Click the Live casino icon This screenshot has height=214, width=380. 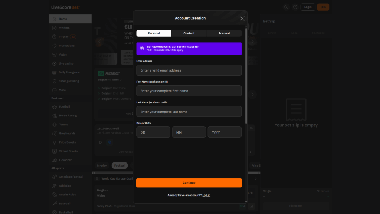coord(55,63)
